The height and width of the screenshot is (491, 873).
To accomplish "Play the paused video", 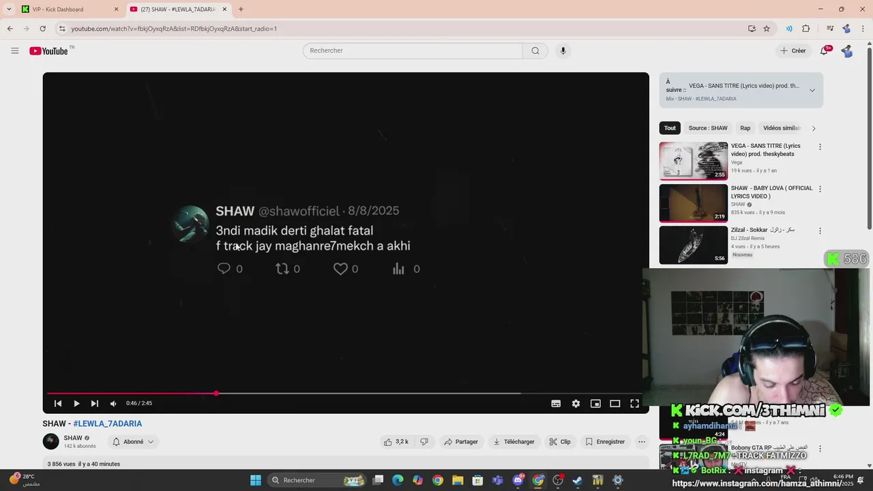I will coord(76,403).
